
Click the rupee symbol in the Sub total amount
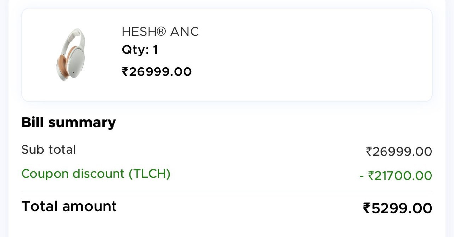pos(369,152)
